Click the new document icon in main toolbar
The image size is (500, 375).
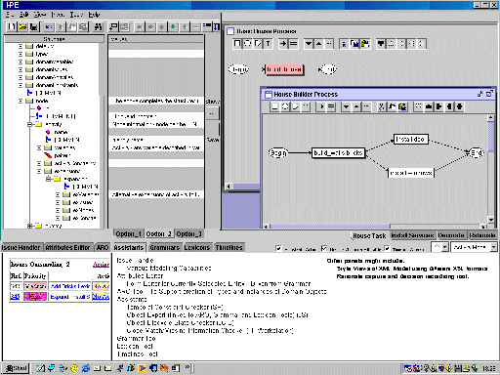pyautogui.click(x=12, y=26)
